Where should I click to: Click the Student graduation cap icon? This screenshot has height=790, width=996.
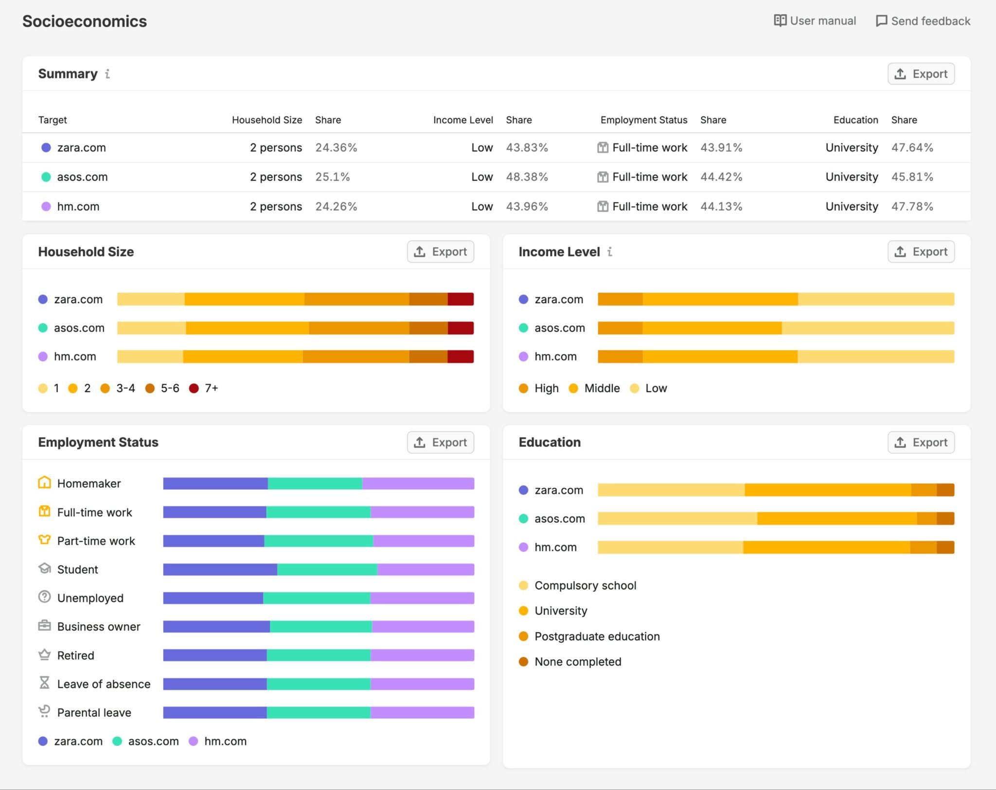point(44,568)
